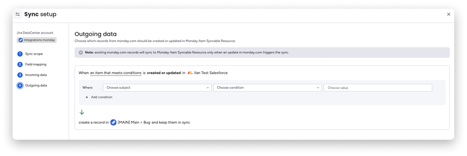
Task: Click the monday.com logo before Ilan Test Salesforce
Action: [190, 73]
